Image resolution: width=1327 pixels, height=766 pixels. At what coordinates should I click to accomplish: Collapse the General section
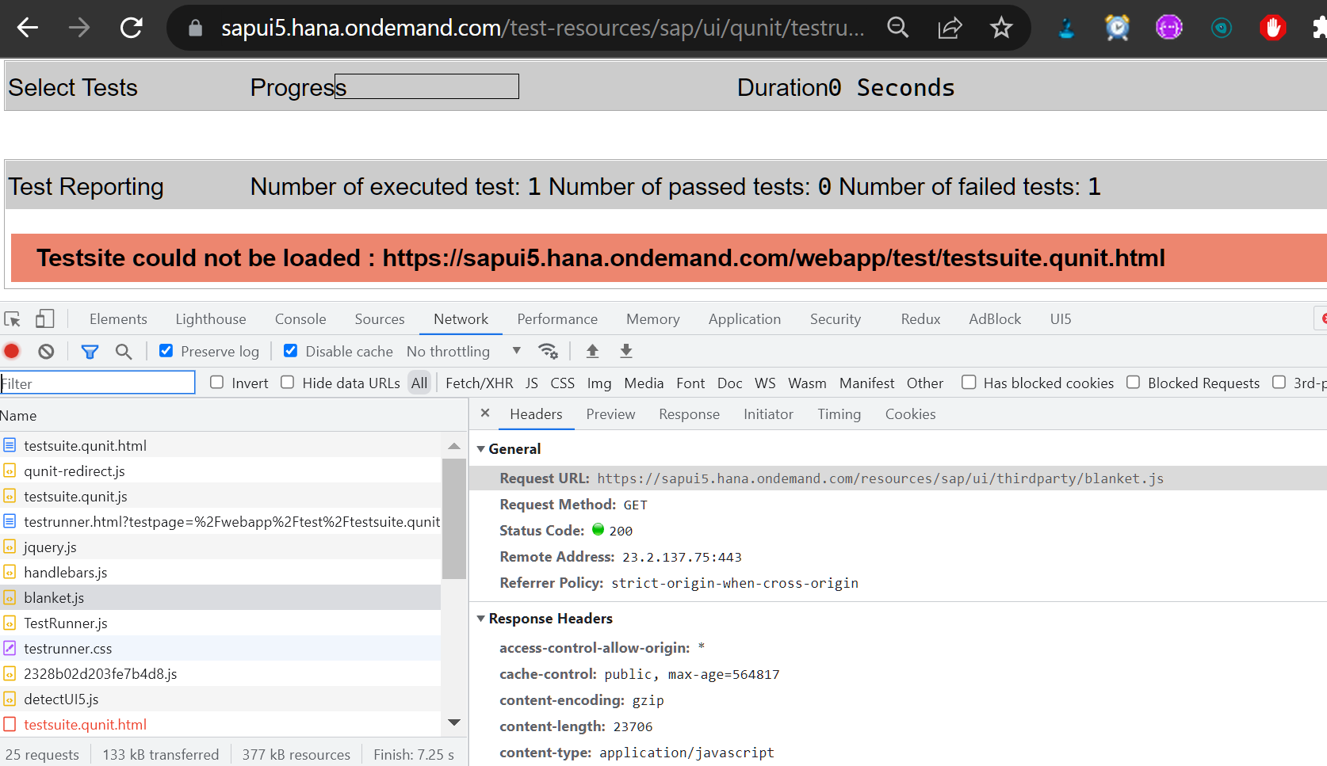[x=480, y=449]
